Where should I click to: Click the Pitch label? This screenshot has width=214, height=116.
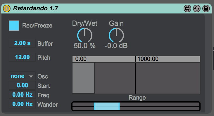[44, 58]
